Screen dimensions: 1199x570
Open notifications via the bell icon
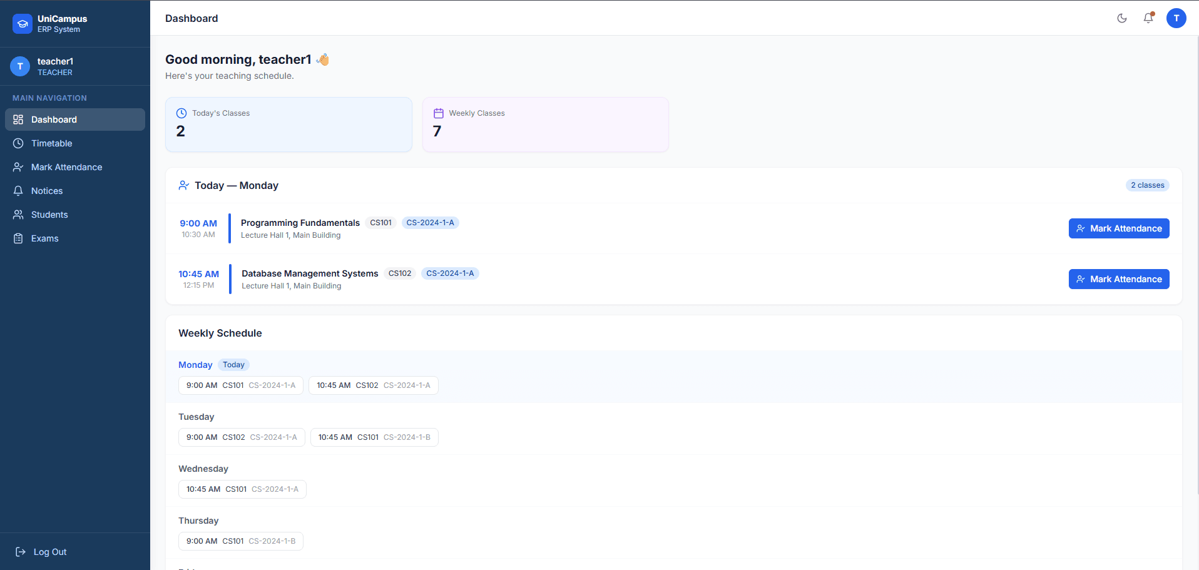click(x=1148, y=18)
